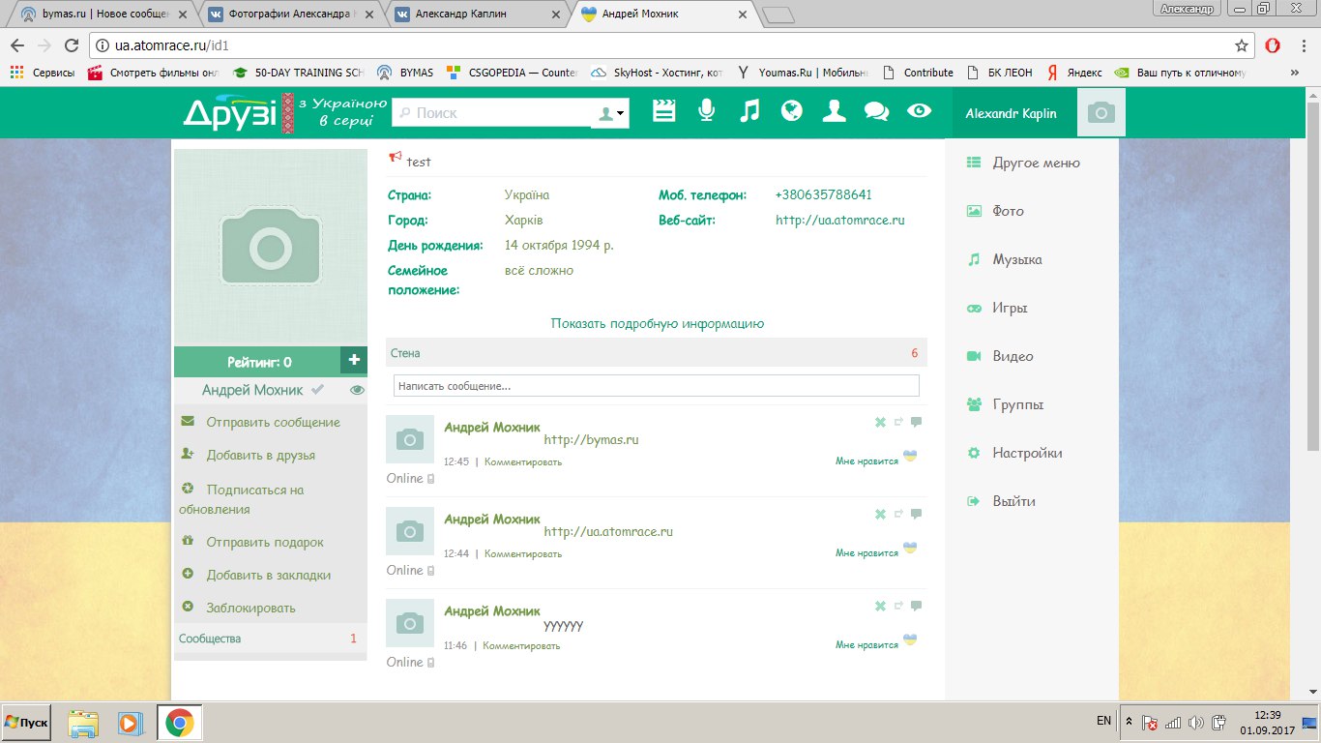Click the plus icon next to Рейтинг

(354, 362)
